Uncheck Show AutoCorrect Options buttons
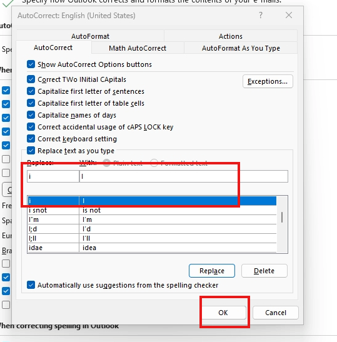The image size is (337, 342). (x=31, y=64)
